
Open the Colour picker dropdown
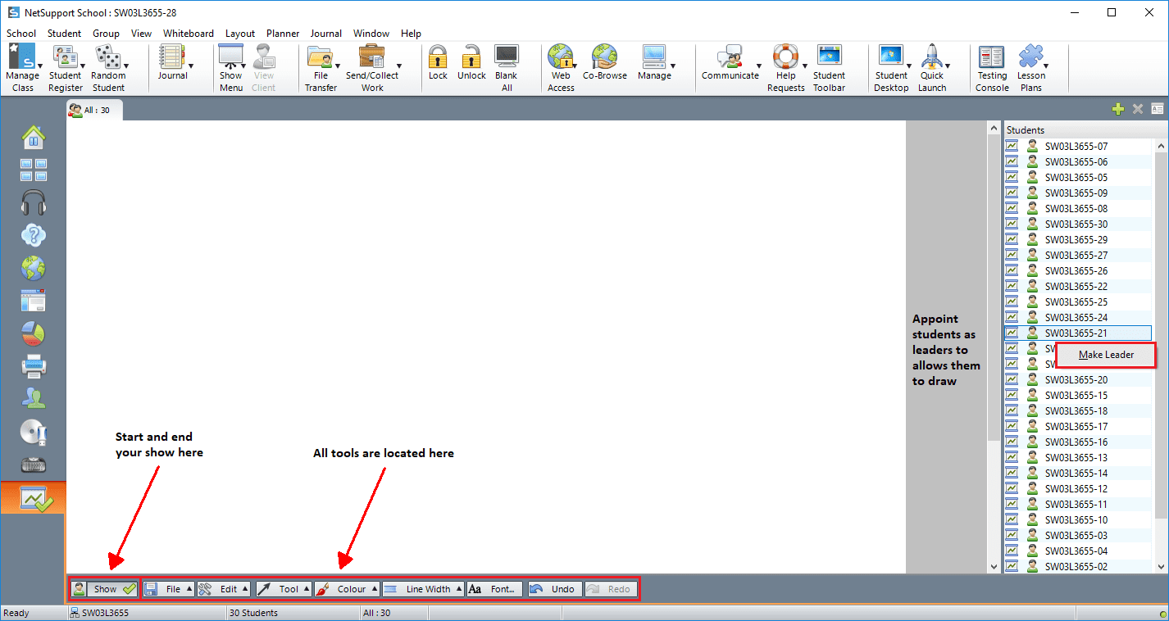tap(347, 589)
